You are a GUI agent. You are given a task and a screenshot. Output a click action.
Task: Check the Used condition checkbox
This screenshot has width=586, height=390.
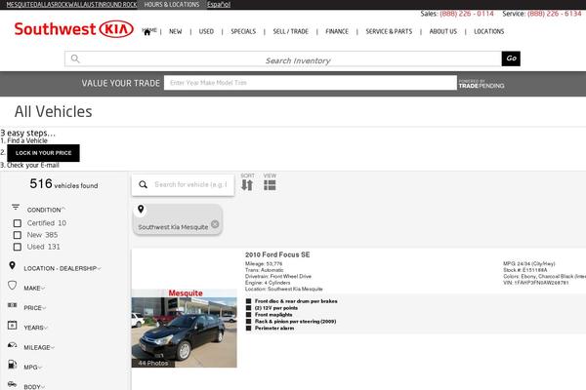(18, 247)
